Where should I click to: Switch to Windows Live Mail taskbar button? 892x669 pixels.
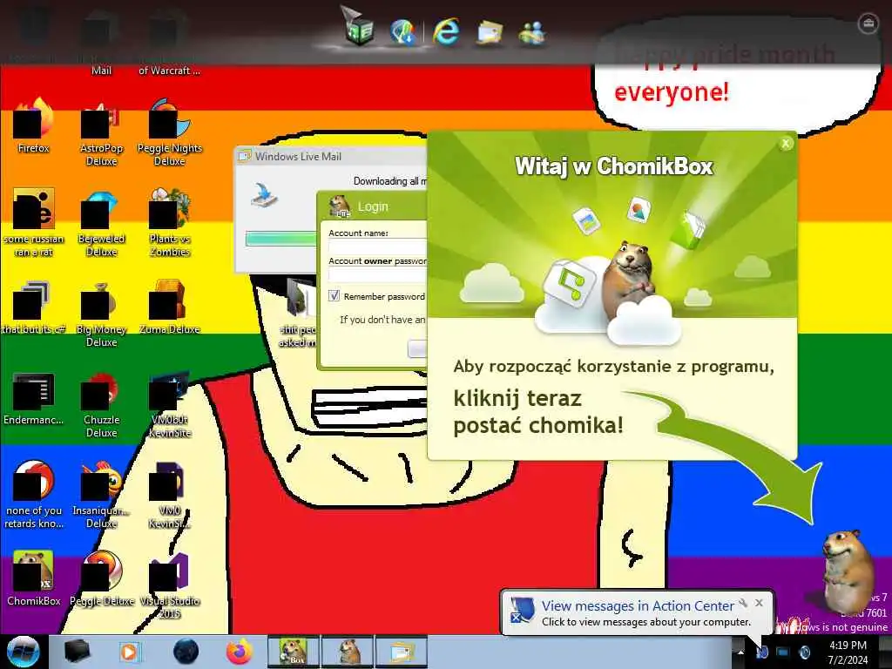pos(401,652)
